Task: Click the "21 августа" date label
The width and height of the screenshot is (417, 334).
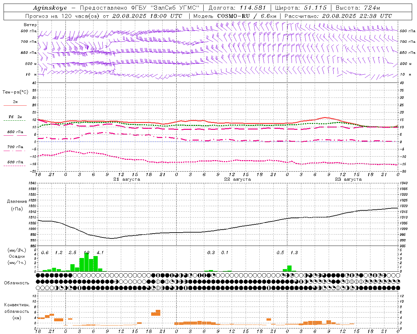Action: [127, 179]
